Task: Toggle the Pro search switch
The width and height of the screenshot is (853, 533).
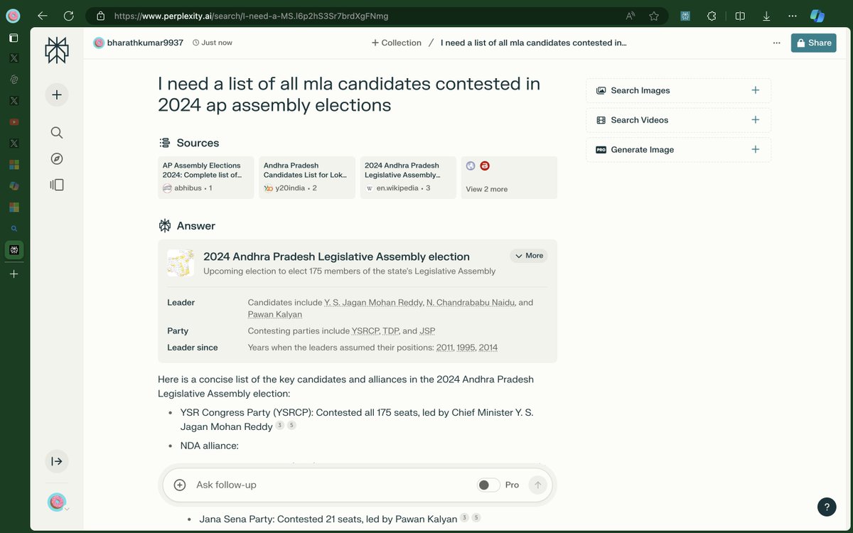Action: click(488, 485)
